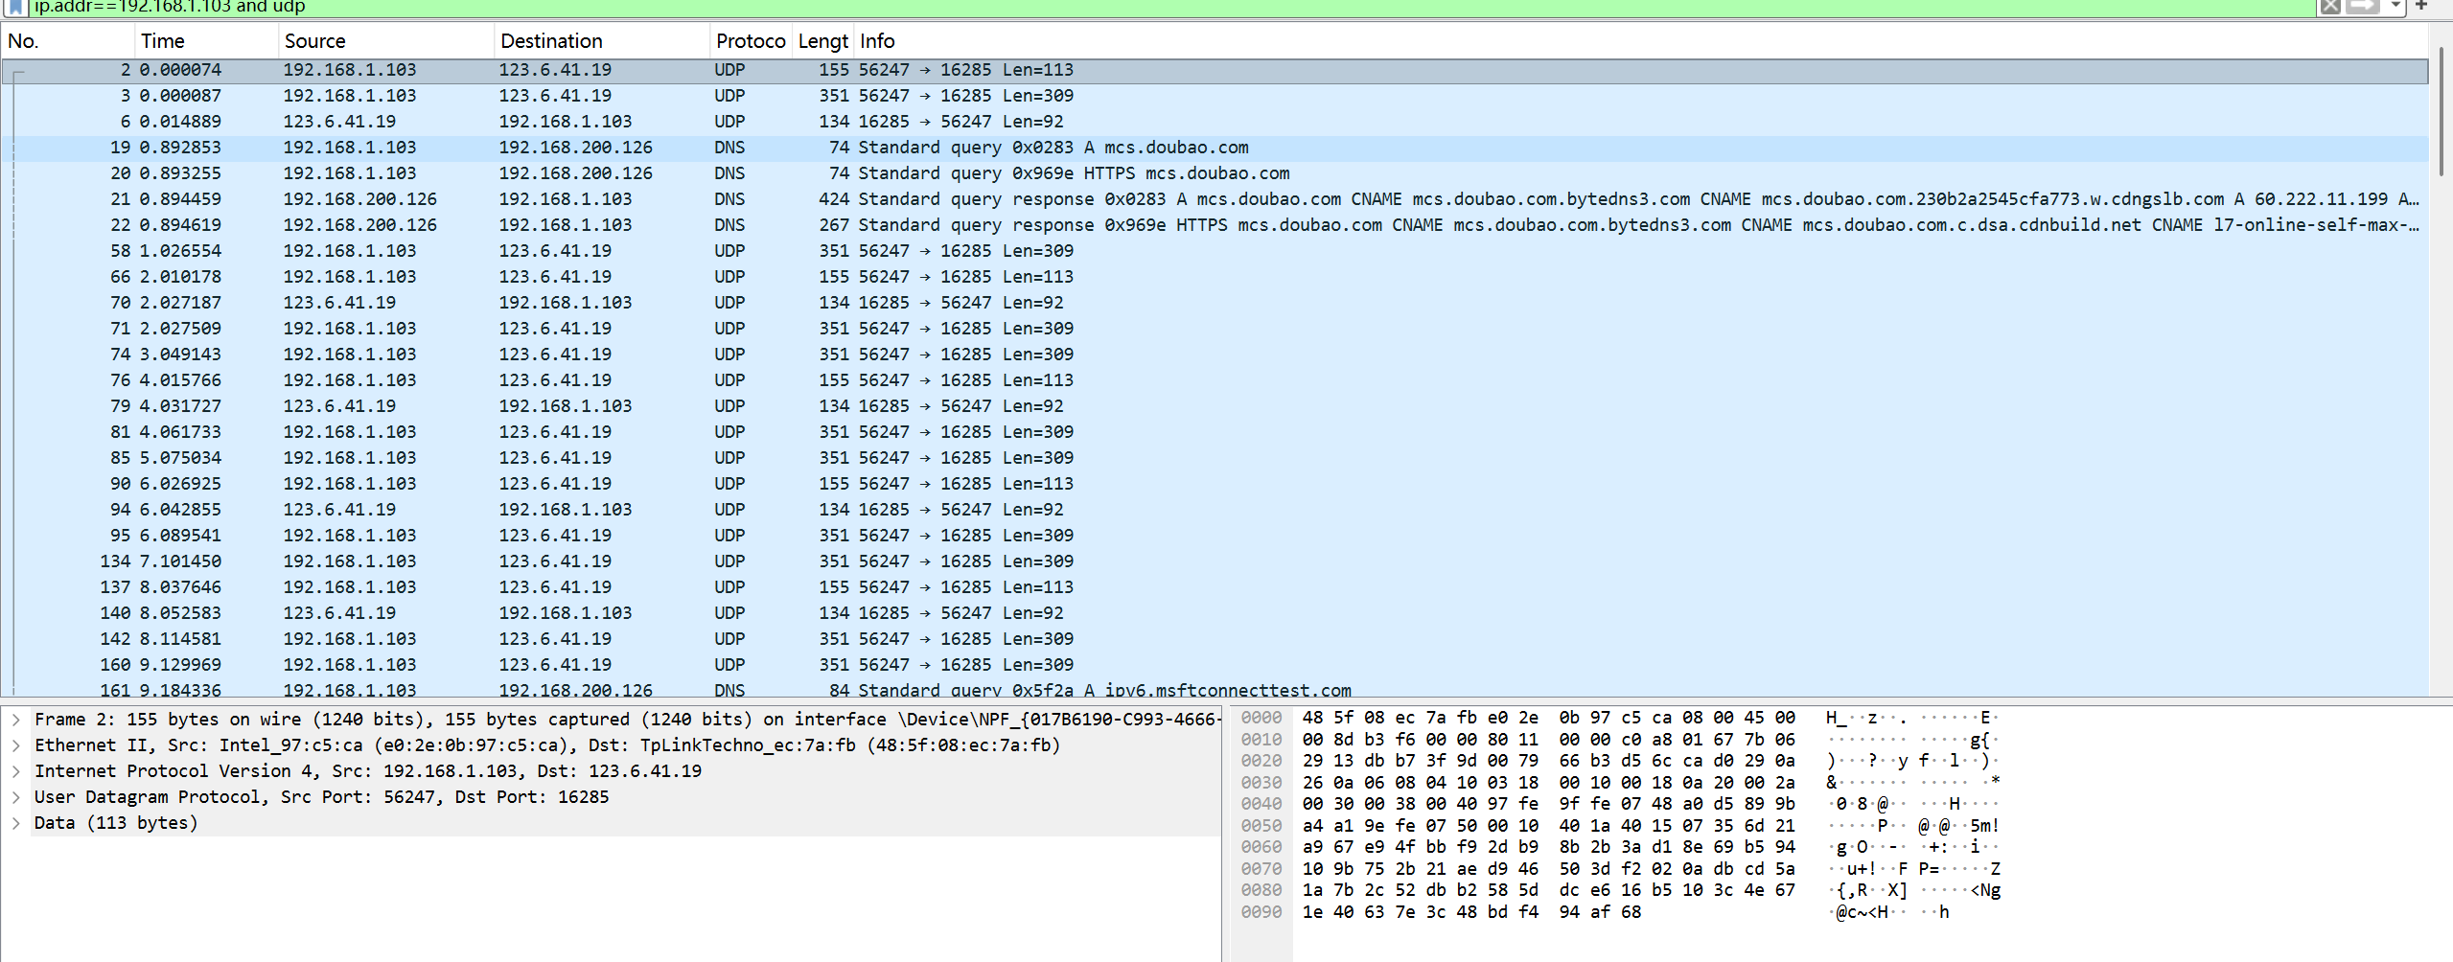Expand the Frame 2 details tree node
The height and width of the screenshot is (962, 2453).
tap(16, 720)
